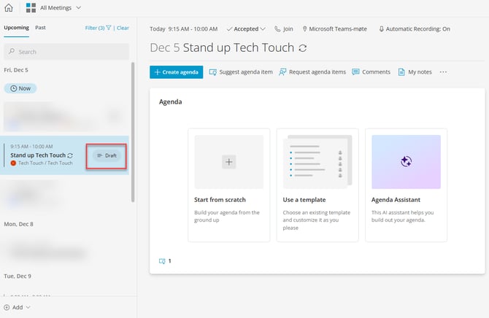Expand the Accepted response dropdown

coord(246,29)
